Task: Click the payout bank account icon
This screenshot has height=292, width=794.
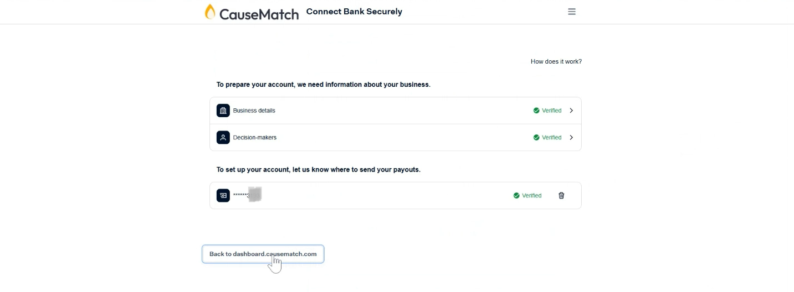Action: coord(223,195)
